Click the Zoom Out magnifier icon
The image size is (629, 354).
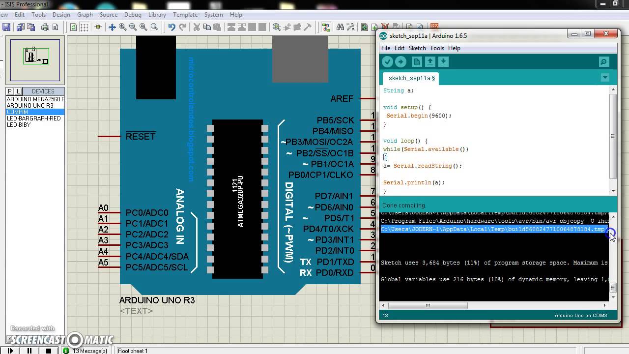(x=133, y=28)
